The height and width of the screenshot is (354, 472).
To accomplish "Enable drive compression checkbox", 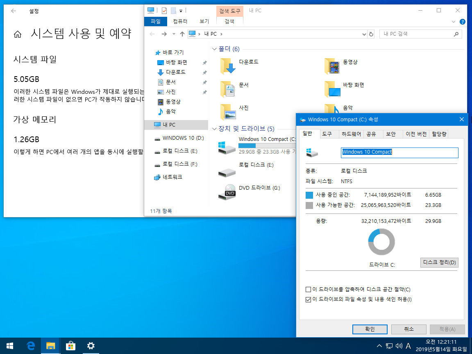I will tap(308, 290).
